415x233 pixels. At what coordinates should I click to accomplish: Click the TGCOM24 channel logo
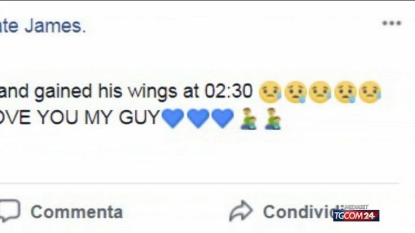[356, 216]
